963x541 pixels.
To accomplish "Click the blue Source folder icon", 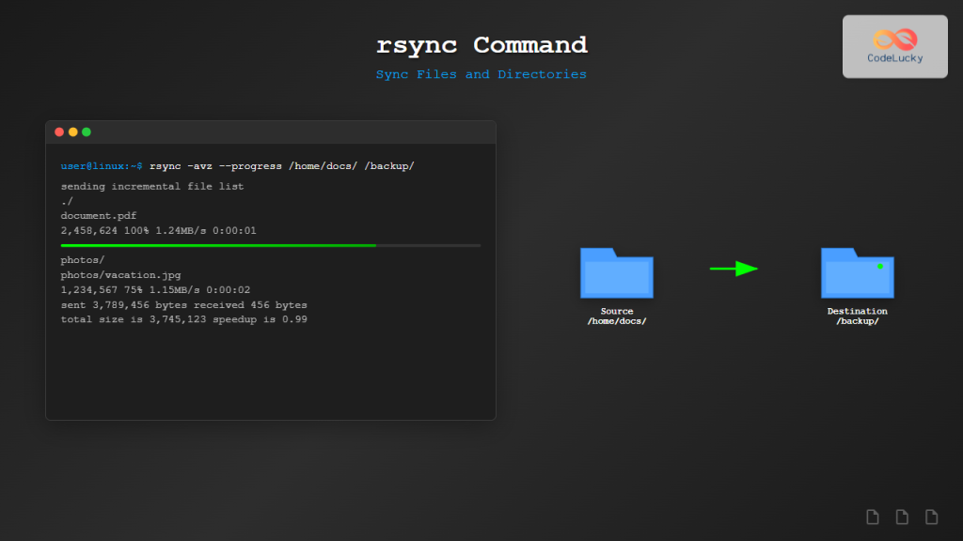I will click(x=616, y=273).
